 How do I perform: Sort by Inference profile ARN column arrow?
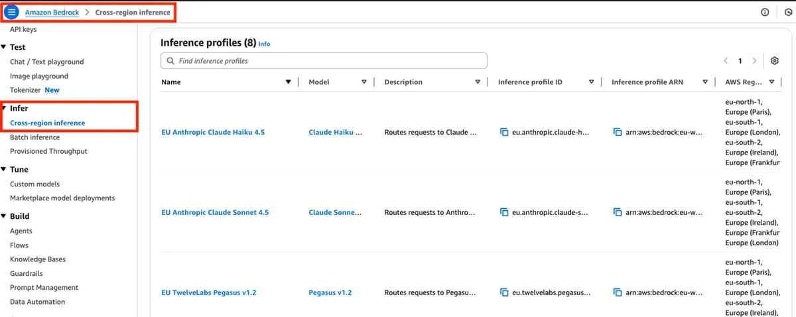704,82
